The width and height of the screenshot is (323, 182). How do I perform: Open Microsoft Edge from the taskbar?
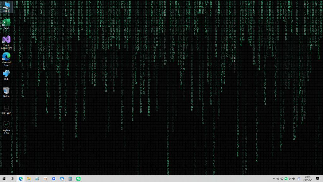coord(21,179)
